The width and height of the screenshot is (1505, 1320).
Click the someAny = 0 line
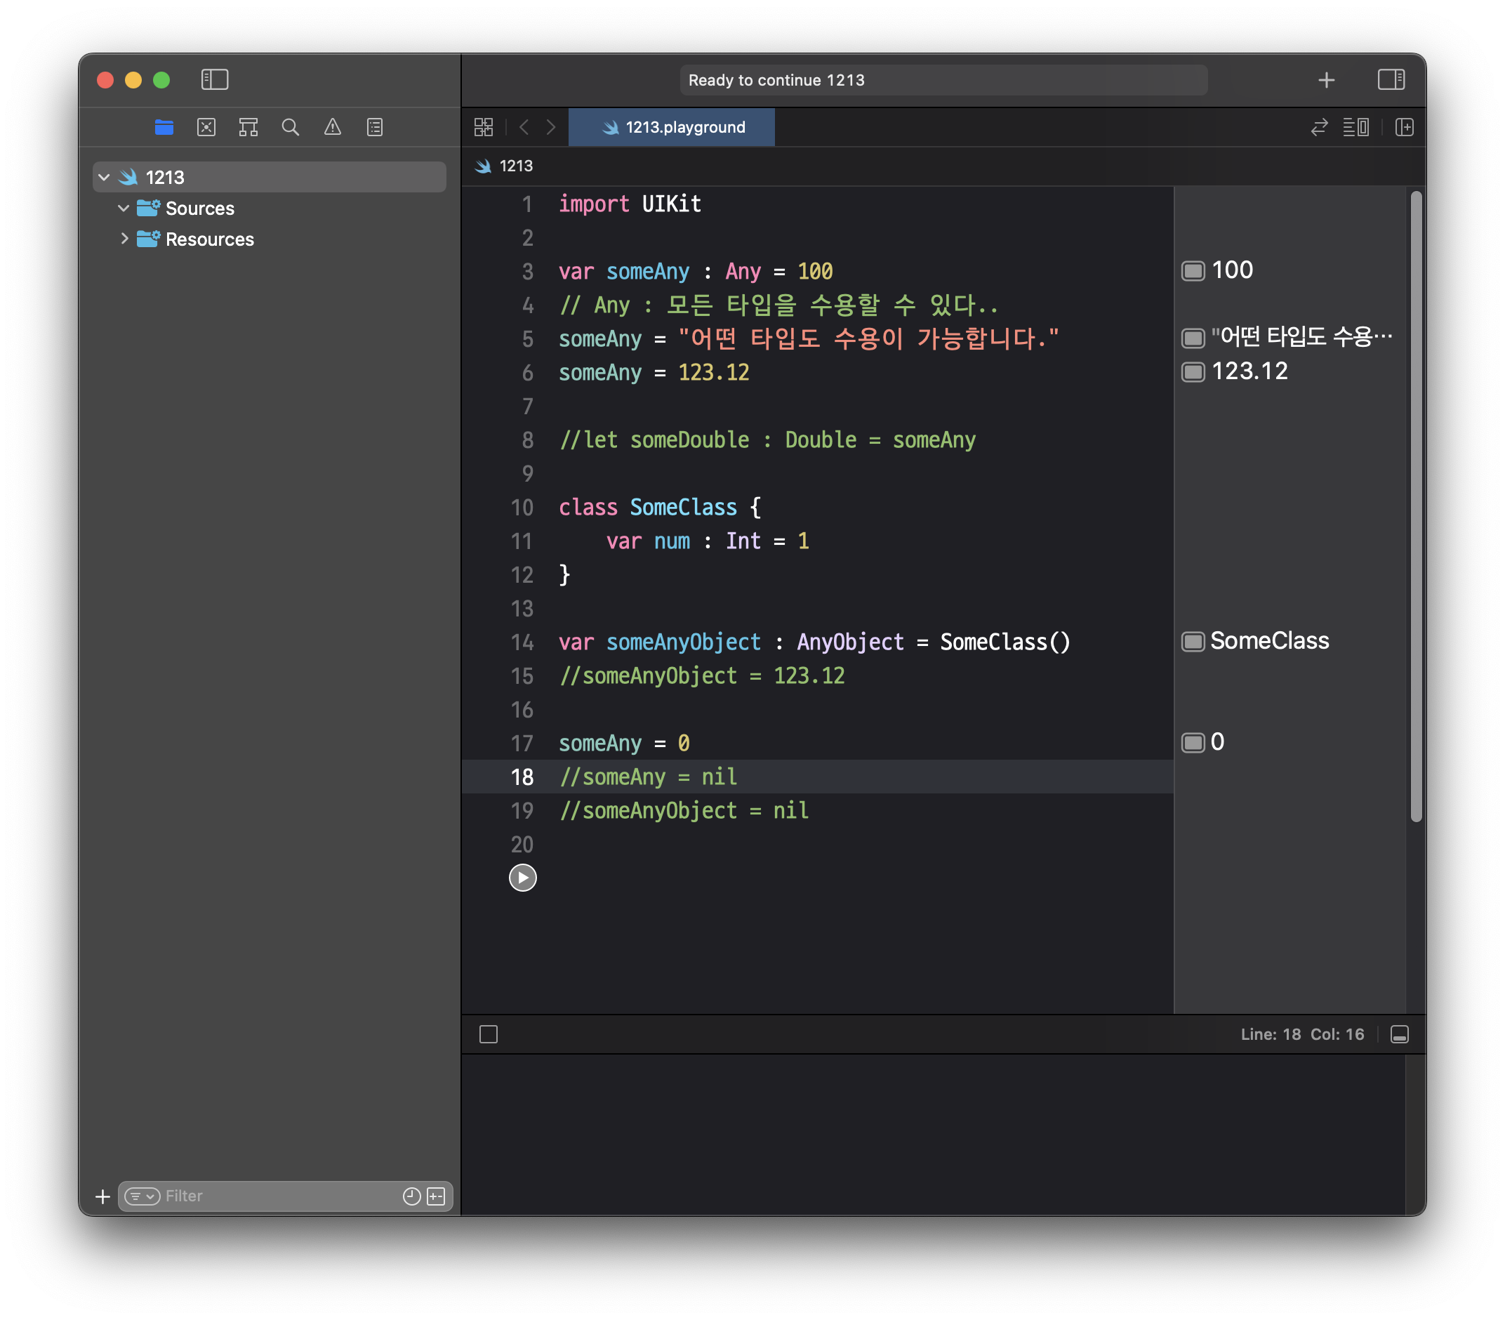coord(623,743)
